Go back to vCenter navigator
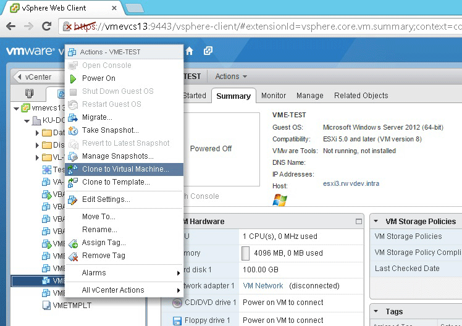462x326 pixels. point(38,77)
